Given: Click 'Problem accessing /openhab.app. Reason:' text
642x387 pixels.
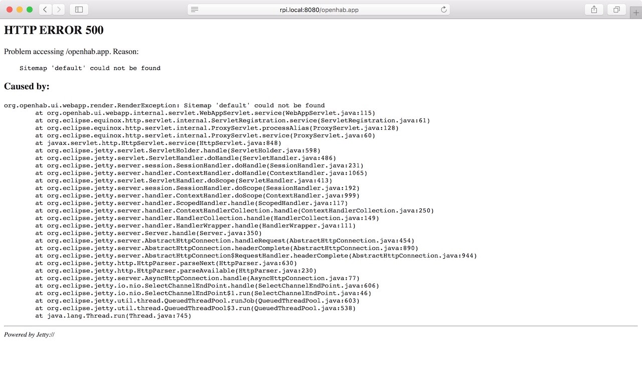Looking at the screenshot, I should click(71, 52).
